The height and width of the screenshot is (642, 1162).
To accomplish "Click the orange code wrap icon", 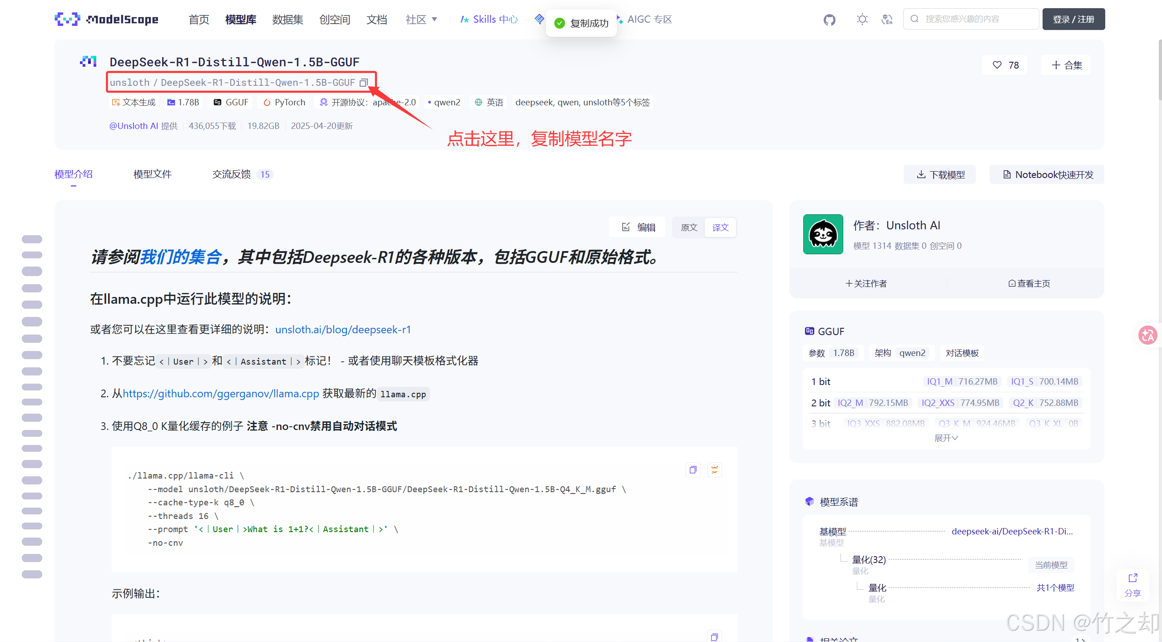I will tap(714, 470).
